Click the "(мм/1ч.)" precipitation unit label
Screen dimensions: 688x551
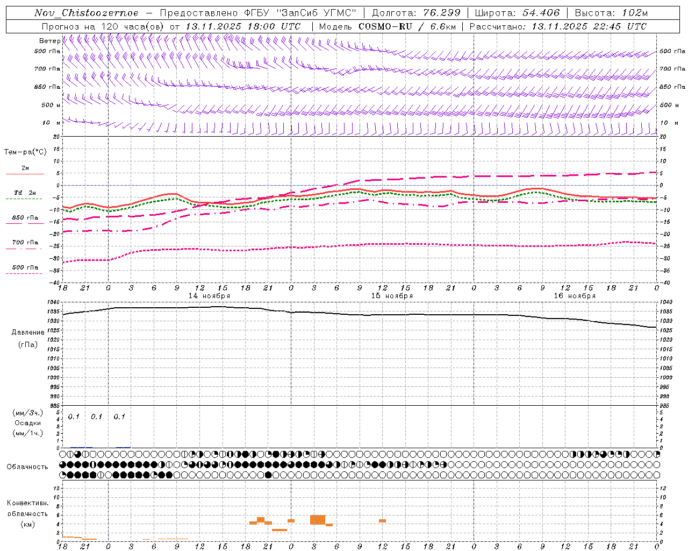coord(28,433)
